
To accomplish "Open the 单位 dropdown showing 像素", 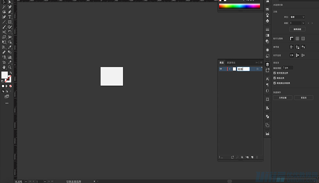I will 297,17.
